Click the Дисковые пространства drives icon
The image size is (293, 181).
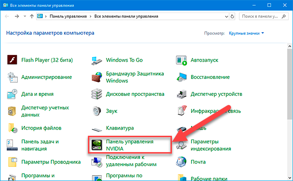[97, 94]
